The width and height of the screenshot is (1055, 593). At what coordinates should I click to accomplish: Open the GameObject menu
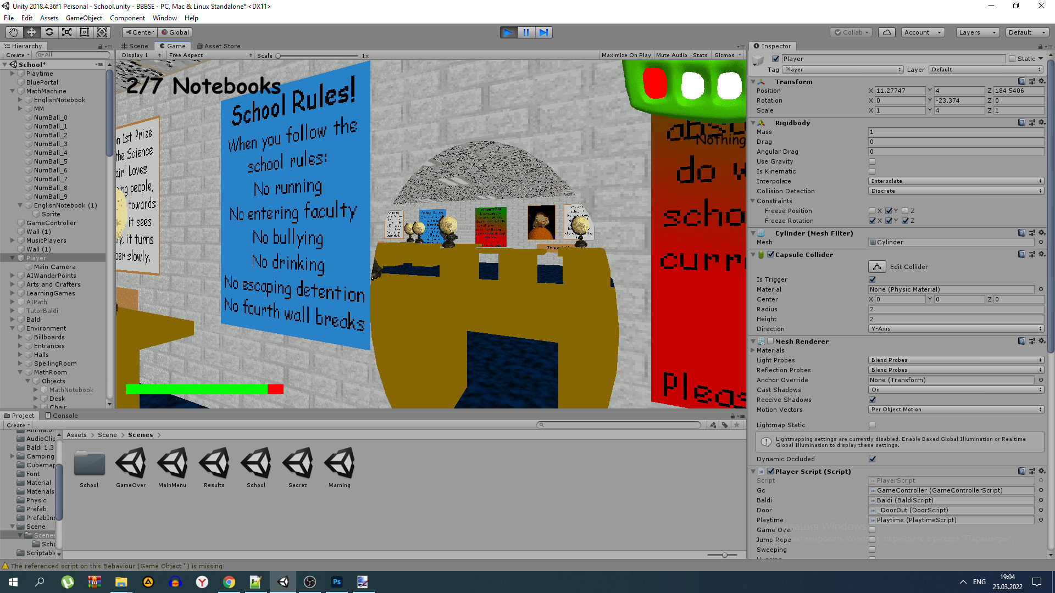[x=84, y=18]
